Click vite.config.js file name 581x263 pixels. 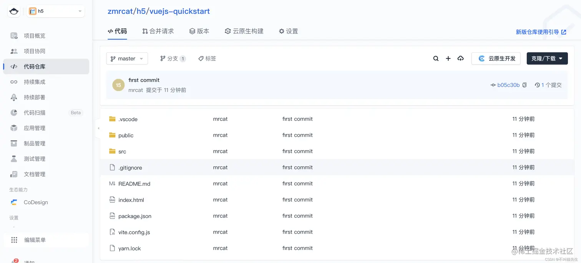click(134, 232)
